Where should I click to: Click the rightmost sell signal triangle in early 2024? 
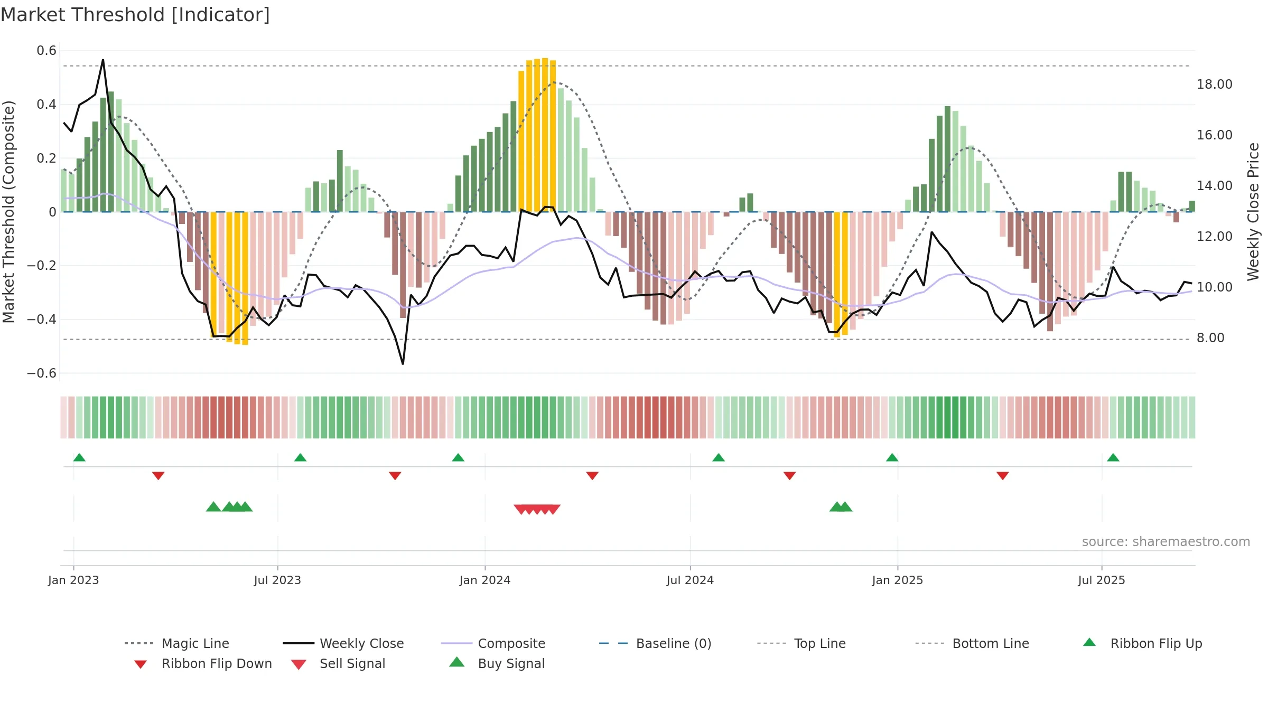click(x=553, y=510)
